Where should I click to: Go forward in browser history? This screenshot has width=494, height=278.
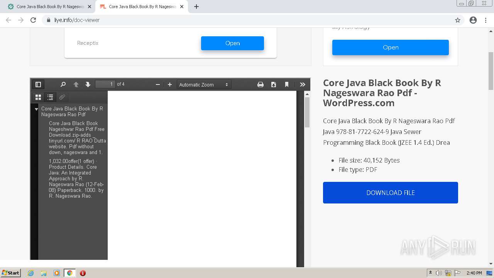point(21,20)
